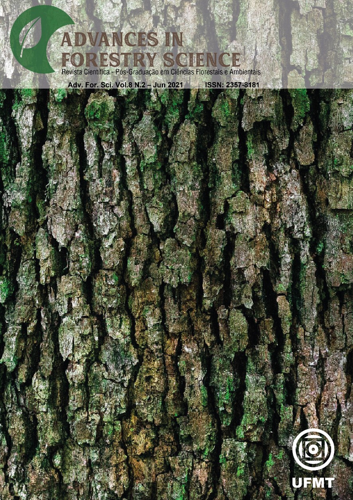Click the UFMT text below the emblem
The image size is (353, 500).
pos(313,482)
